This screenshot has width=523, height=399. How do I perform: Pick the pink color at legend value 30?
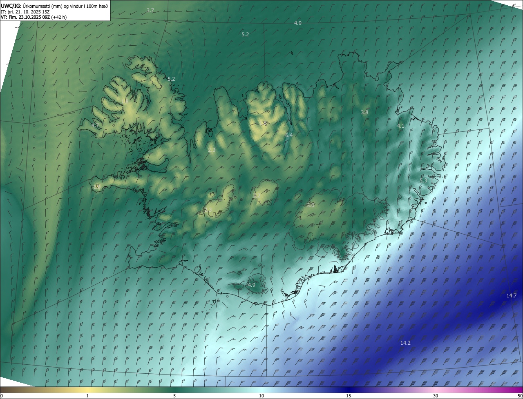pyautogui.click(x=436, y=390)
